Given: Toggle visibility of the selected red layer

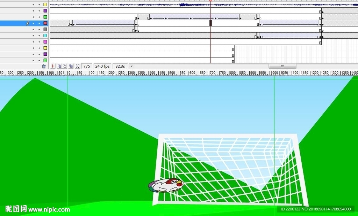Looking at the screenshot, I should [33, 23].
